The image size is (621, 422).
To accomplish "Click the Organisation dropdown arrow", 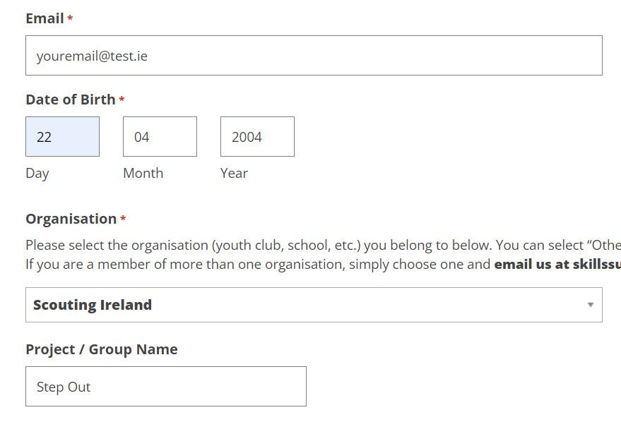I will pos(590,305).
